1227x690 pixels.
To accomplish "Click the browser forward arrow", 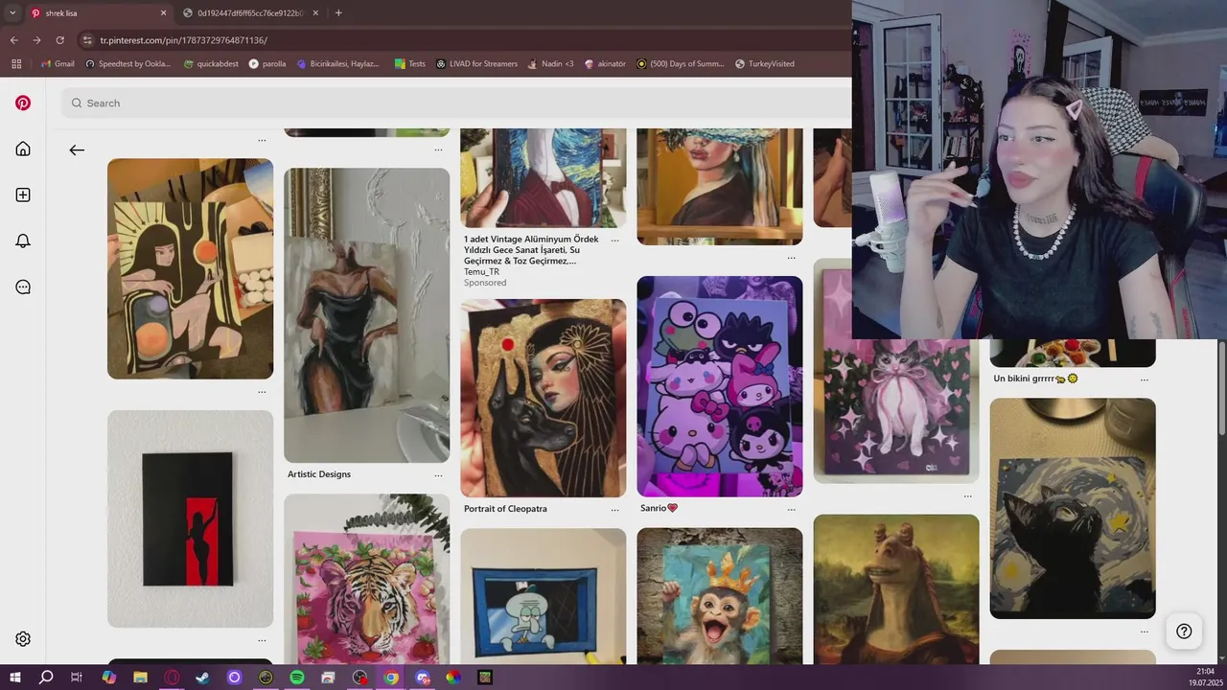I will pos(36,40).
